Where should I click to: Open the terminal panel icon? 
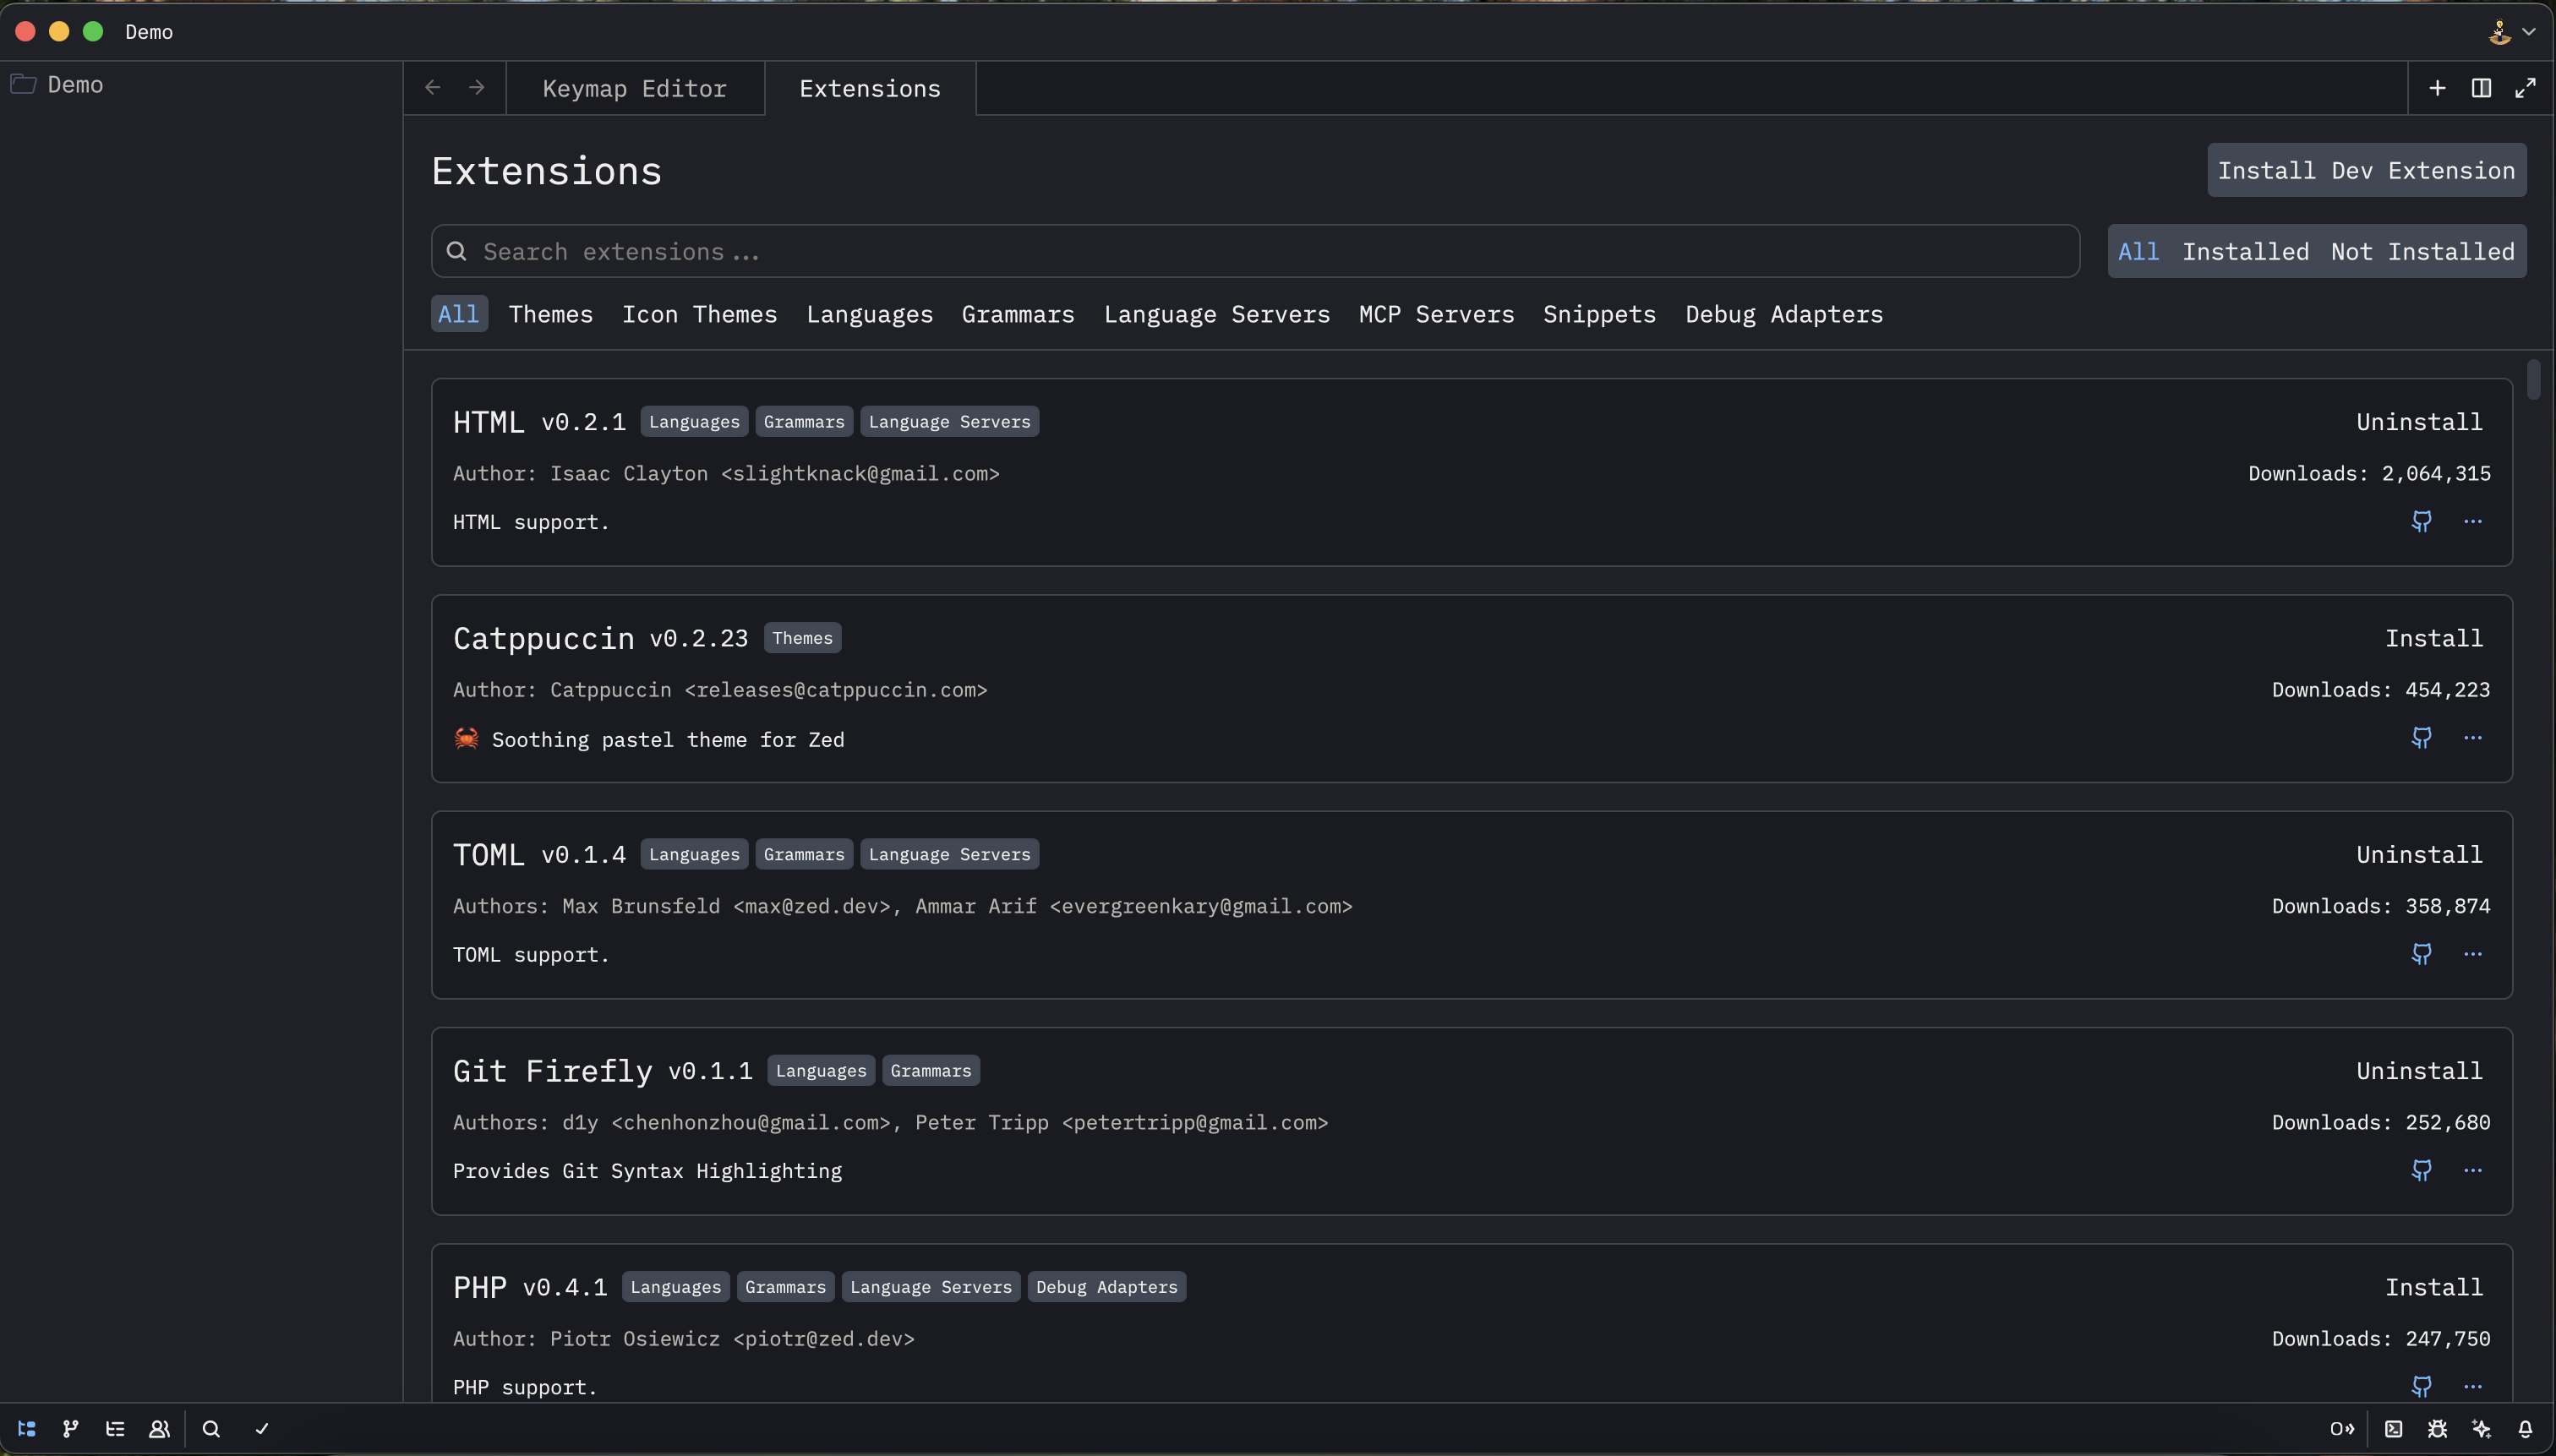pos(2394,1428)
